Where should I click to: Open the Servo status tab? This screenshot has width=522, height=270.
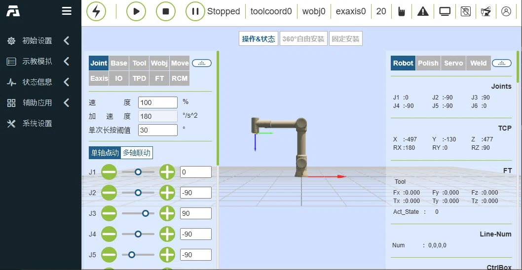click(453, 63)
